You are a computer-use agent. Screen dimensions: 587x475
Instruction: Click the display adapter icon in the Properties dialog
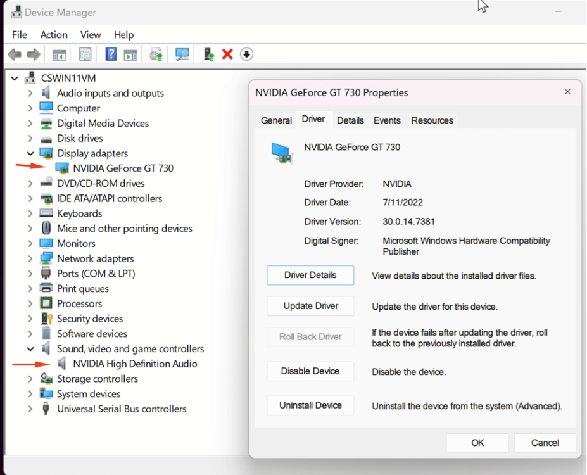(282, 153)
